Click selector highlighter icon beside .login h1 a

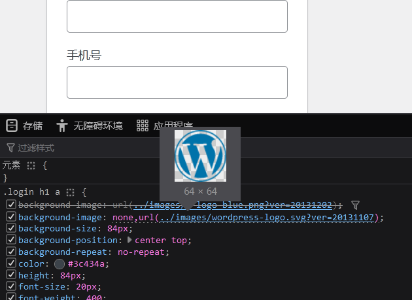70,192
